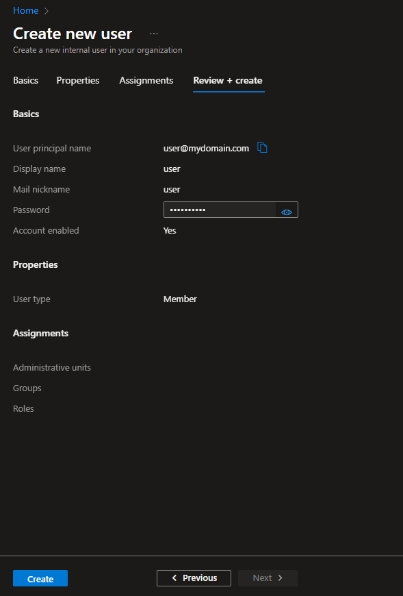Go to the Home breadcrumb link

26,11
